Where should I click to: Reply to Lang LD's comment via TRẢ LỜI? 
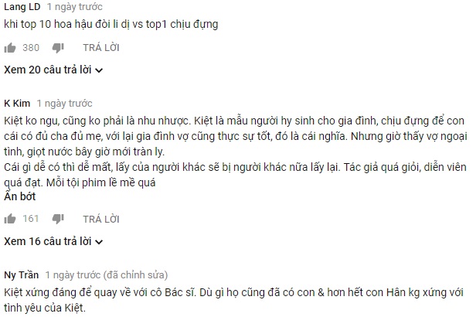[x=101, y=48]
